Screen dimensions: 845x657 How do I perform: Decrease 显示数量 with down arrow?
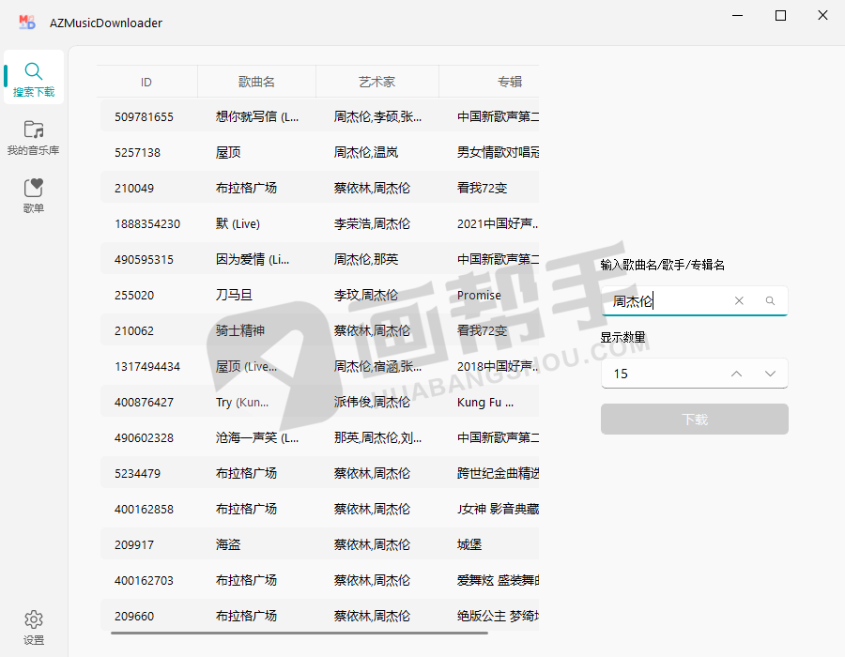pos(770,374)
